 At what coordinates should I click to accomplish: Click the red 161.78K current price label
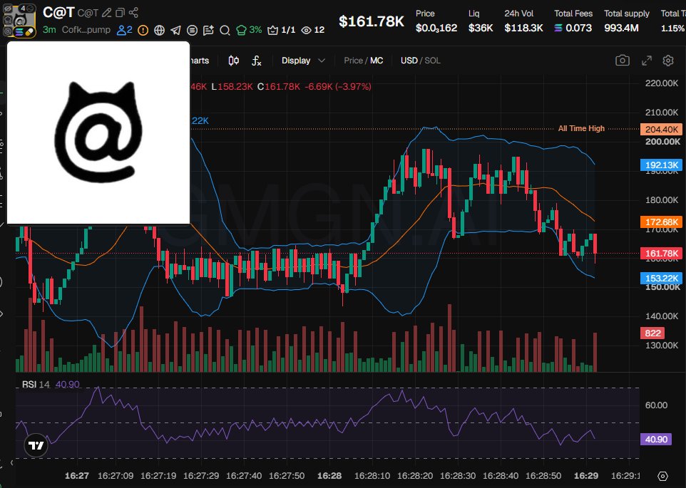coord(662,254)
